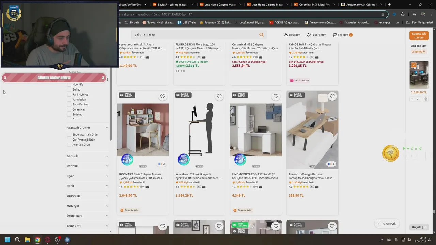This screenshot has height=245, width=436.
Task: Click the volume icon in system tray
Action: click(409, 240)
